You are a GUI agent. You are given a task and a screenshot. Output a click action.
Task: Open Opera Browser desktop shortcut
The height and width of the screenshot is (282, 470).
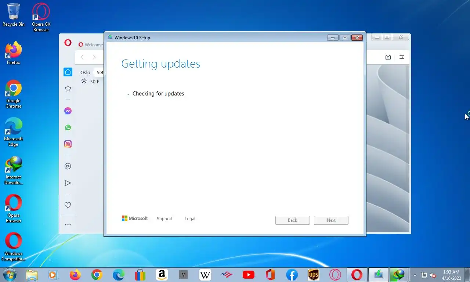(14, 209)
